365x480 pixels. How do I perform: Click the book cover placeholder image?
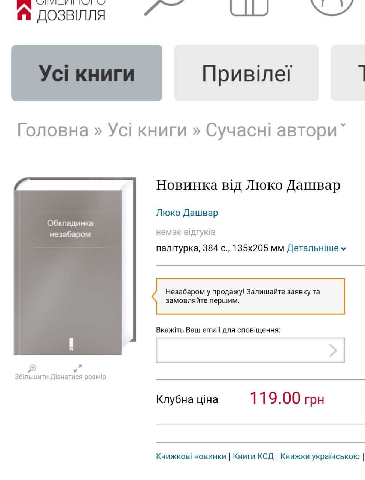click(x=75, y=266)
